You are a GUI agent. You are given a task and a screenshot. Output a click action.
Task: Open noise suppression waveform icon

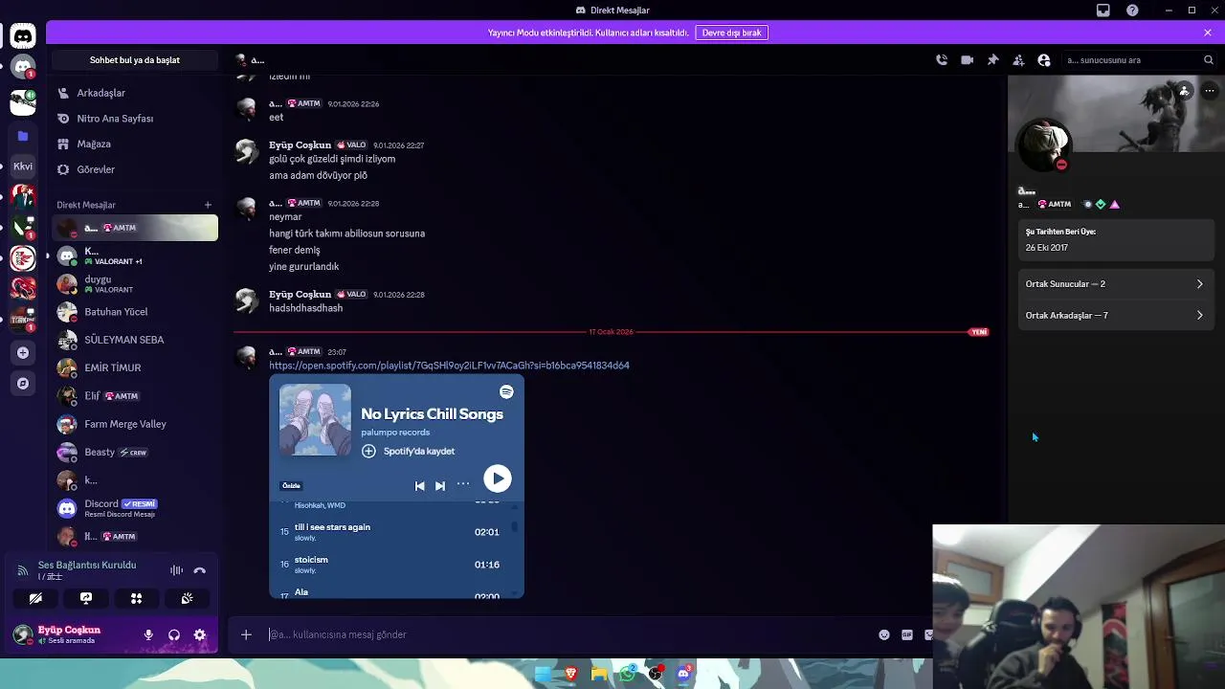click(x=176, y=570)
